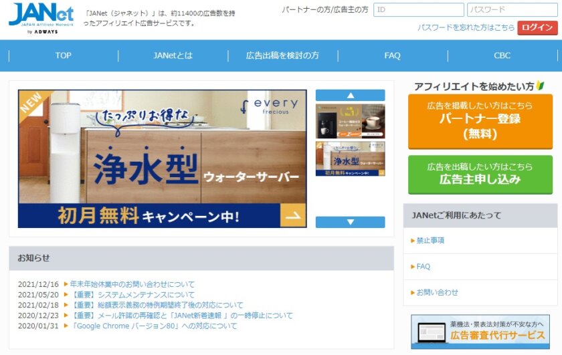Open the Google Chrome バージョン80 notice

[x=154, y=326]
